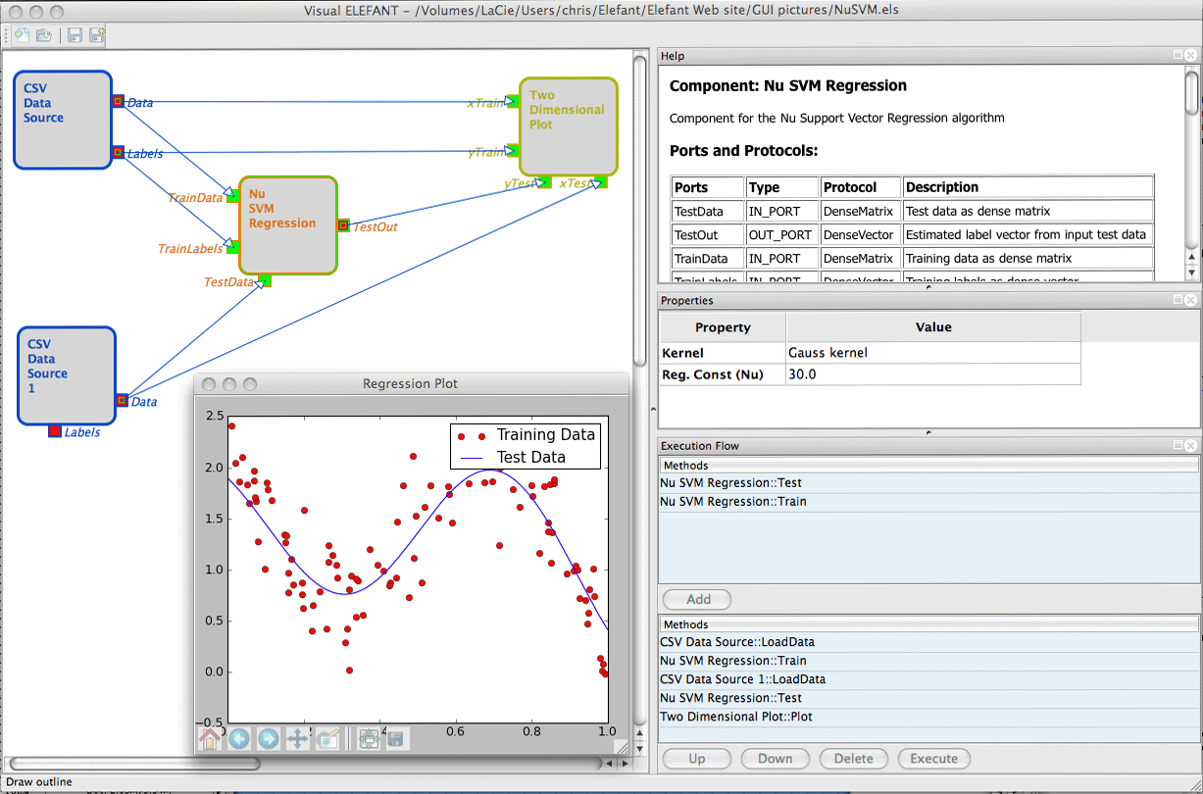The width and height of the screenshot is (1203, 794).
Task: Select Nu SVM Regression::Train in Execution Flow
Action: coord(733,501)
